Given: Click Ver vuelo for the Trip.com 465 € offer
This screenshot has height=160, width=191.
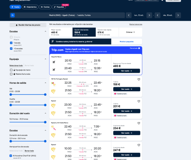Looking at the screenshot, I should 127,71.
